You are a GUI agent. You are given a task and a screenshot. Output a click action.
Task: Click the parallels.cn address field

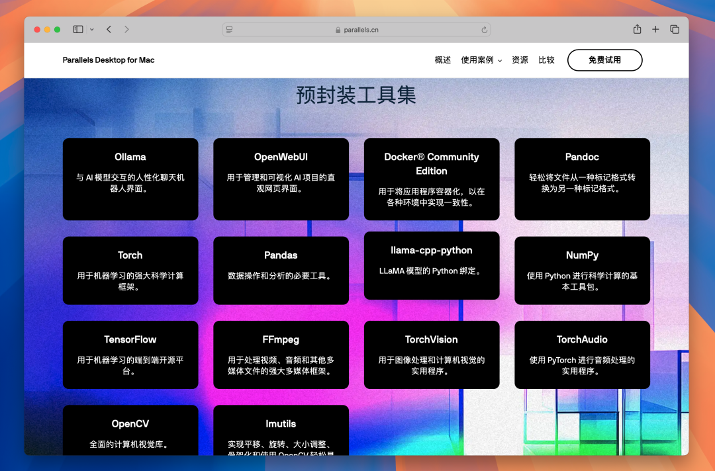coord(356,30)
